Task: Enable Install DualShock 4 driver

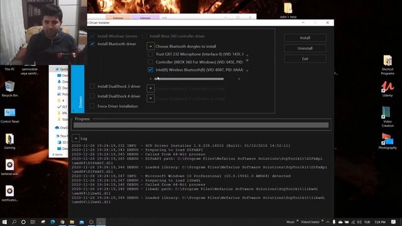Action: (x=92, y=96)
